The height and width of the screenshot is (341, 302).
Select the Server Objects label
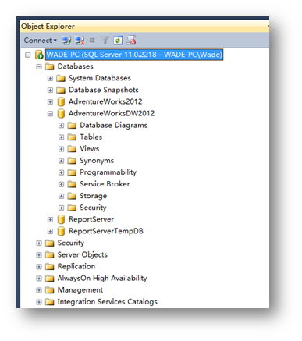[82, 254]
